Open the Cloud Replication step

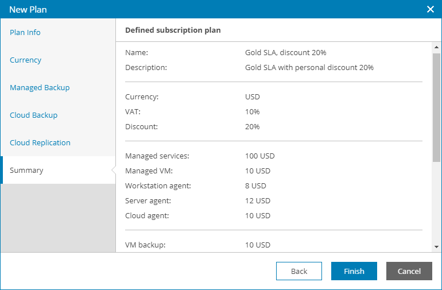[40, 143]
